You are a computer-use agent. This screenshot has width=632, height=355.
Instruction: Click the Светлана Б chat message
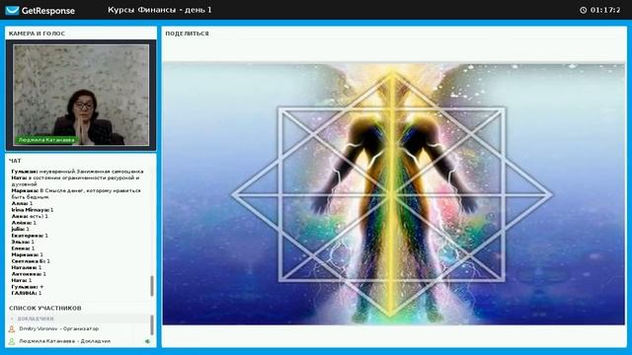(x=31, y=261)
